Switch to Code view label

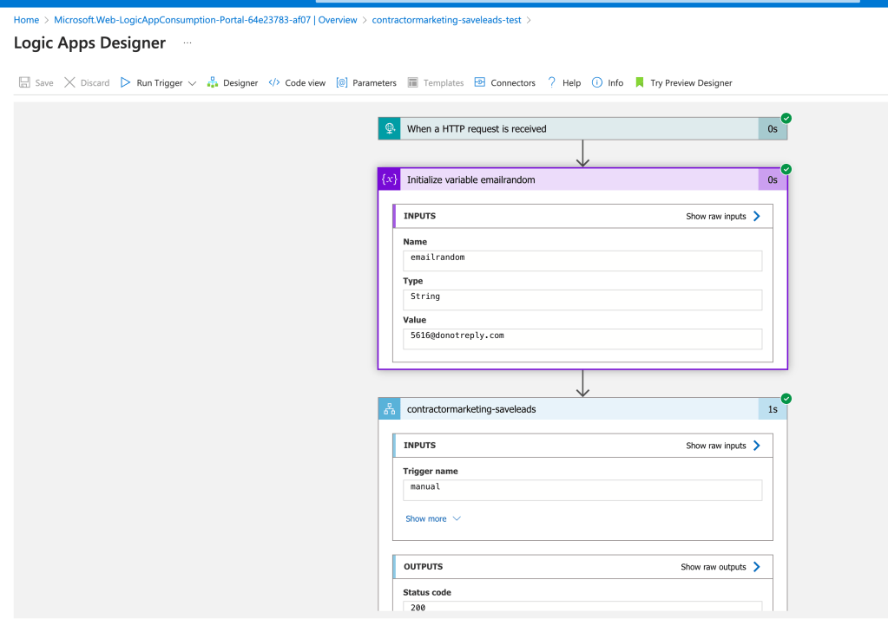(x=306, y=82)
